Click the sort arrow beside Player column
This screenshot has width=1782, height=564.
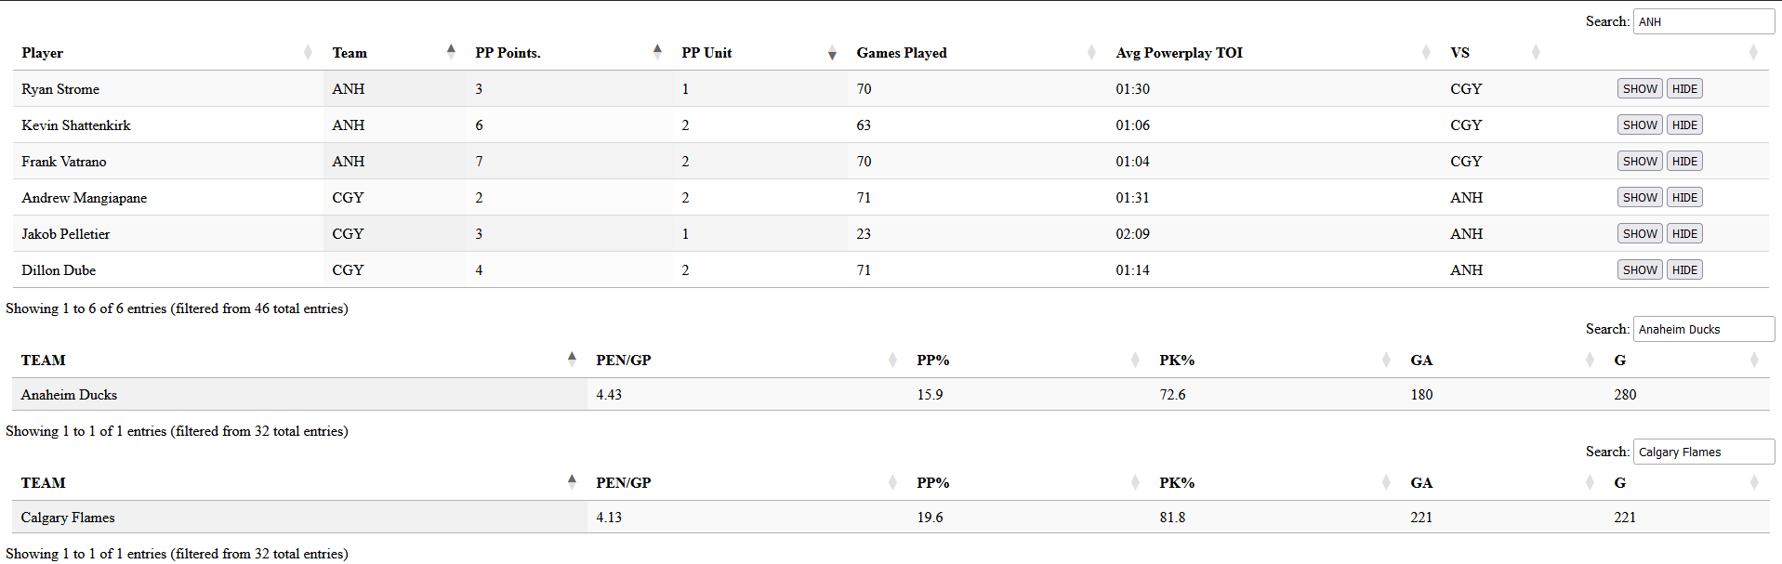point(309,52)
